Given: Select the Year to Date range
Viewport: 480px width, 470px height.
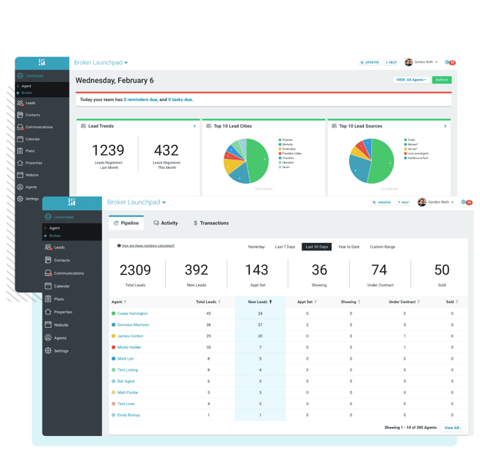Looking at the screenshot, I should [348, 247].
